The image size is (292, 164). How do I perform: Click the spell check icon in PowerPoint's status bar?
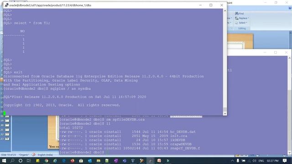(x=33, y=155)
